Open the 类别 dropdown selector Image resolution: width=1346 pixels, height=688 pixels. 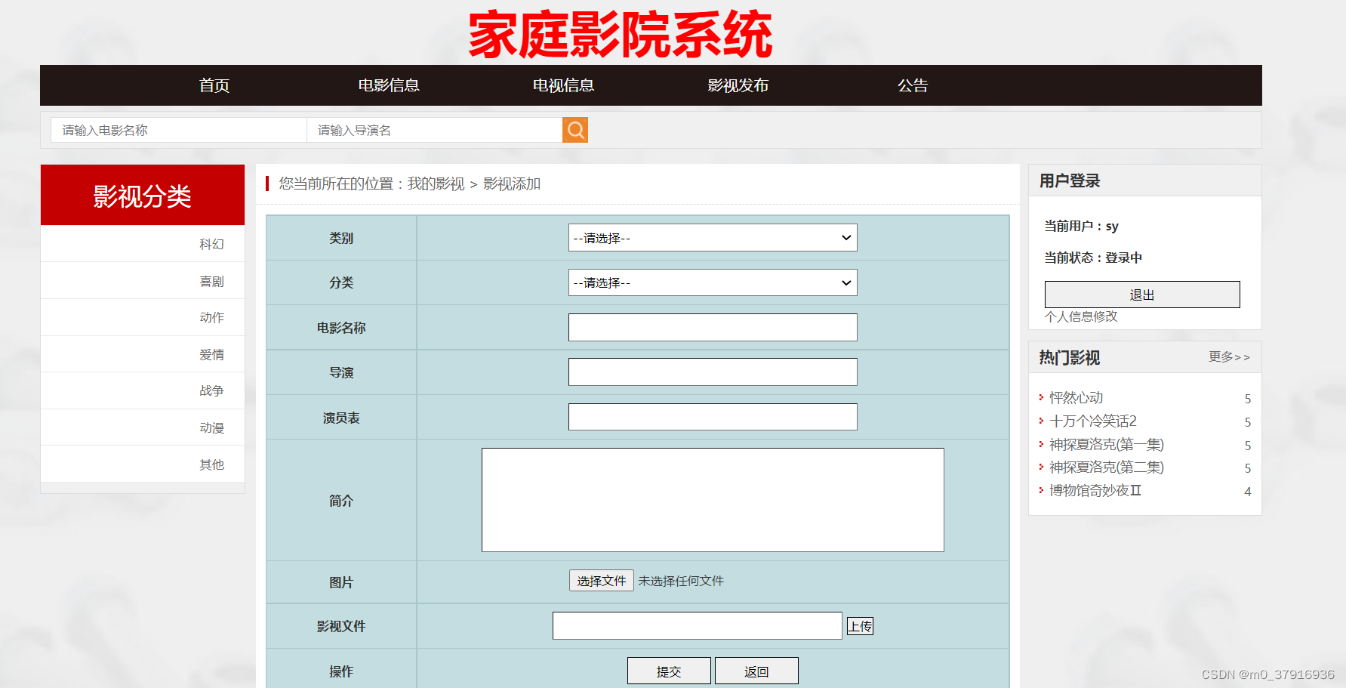pyautogui.click(x=712, y=237)
